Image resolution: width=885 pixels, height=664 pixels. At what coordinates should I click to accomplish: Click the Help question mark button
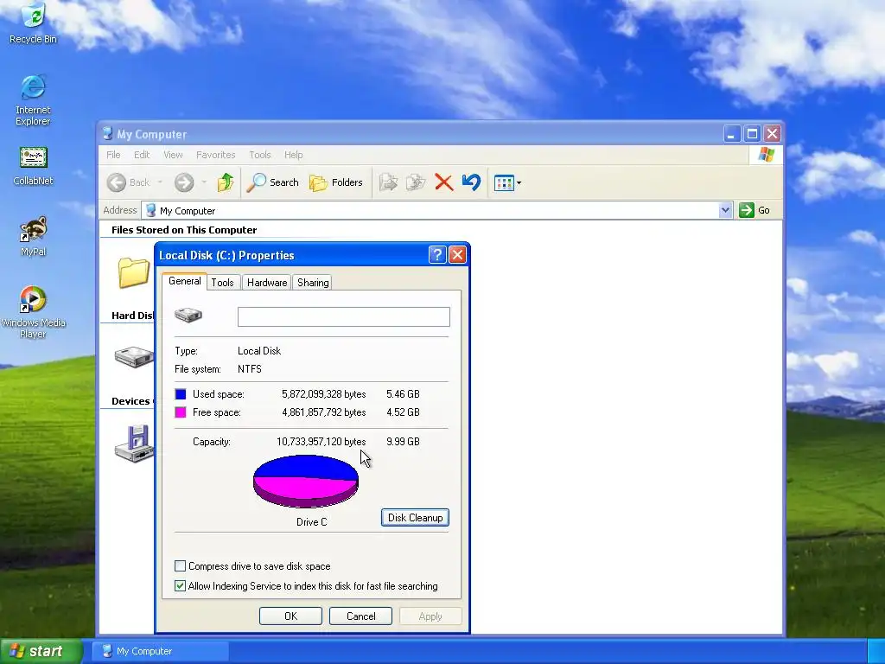click(436, 255)
